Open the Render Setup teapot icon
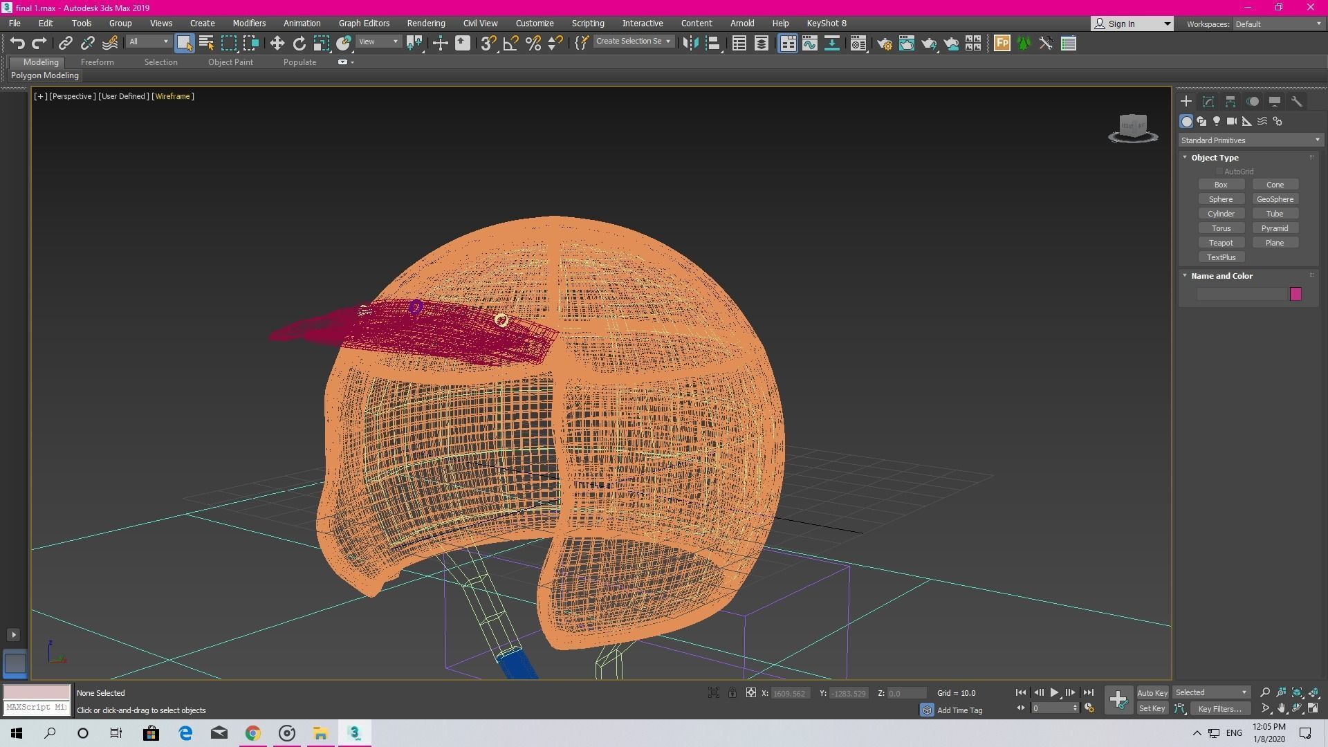Image resolution: width=1328 pixels, height=747 pixels. coord(884,44)
